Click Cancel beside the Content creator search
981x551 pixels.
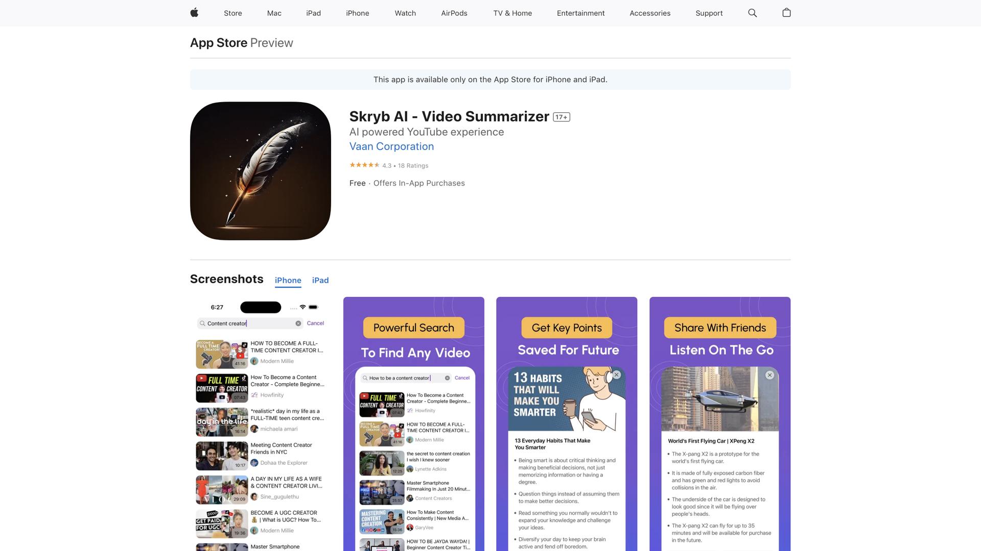click(x=315, y=323)
